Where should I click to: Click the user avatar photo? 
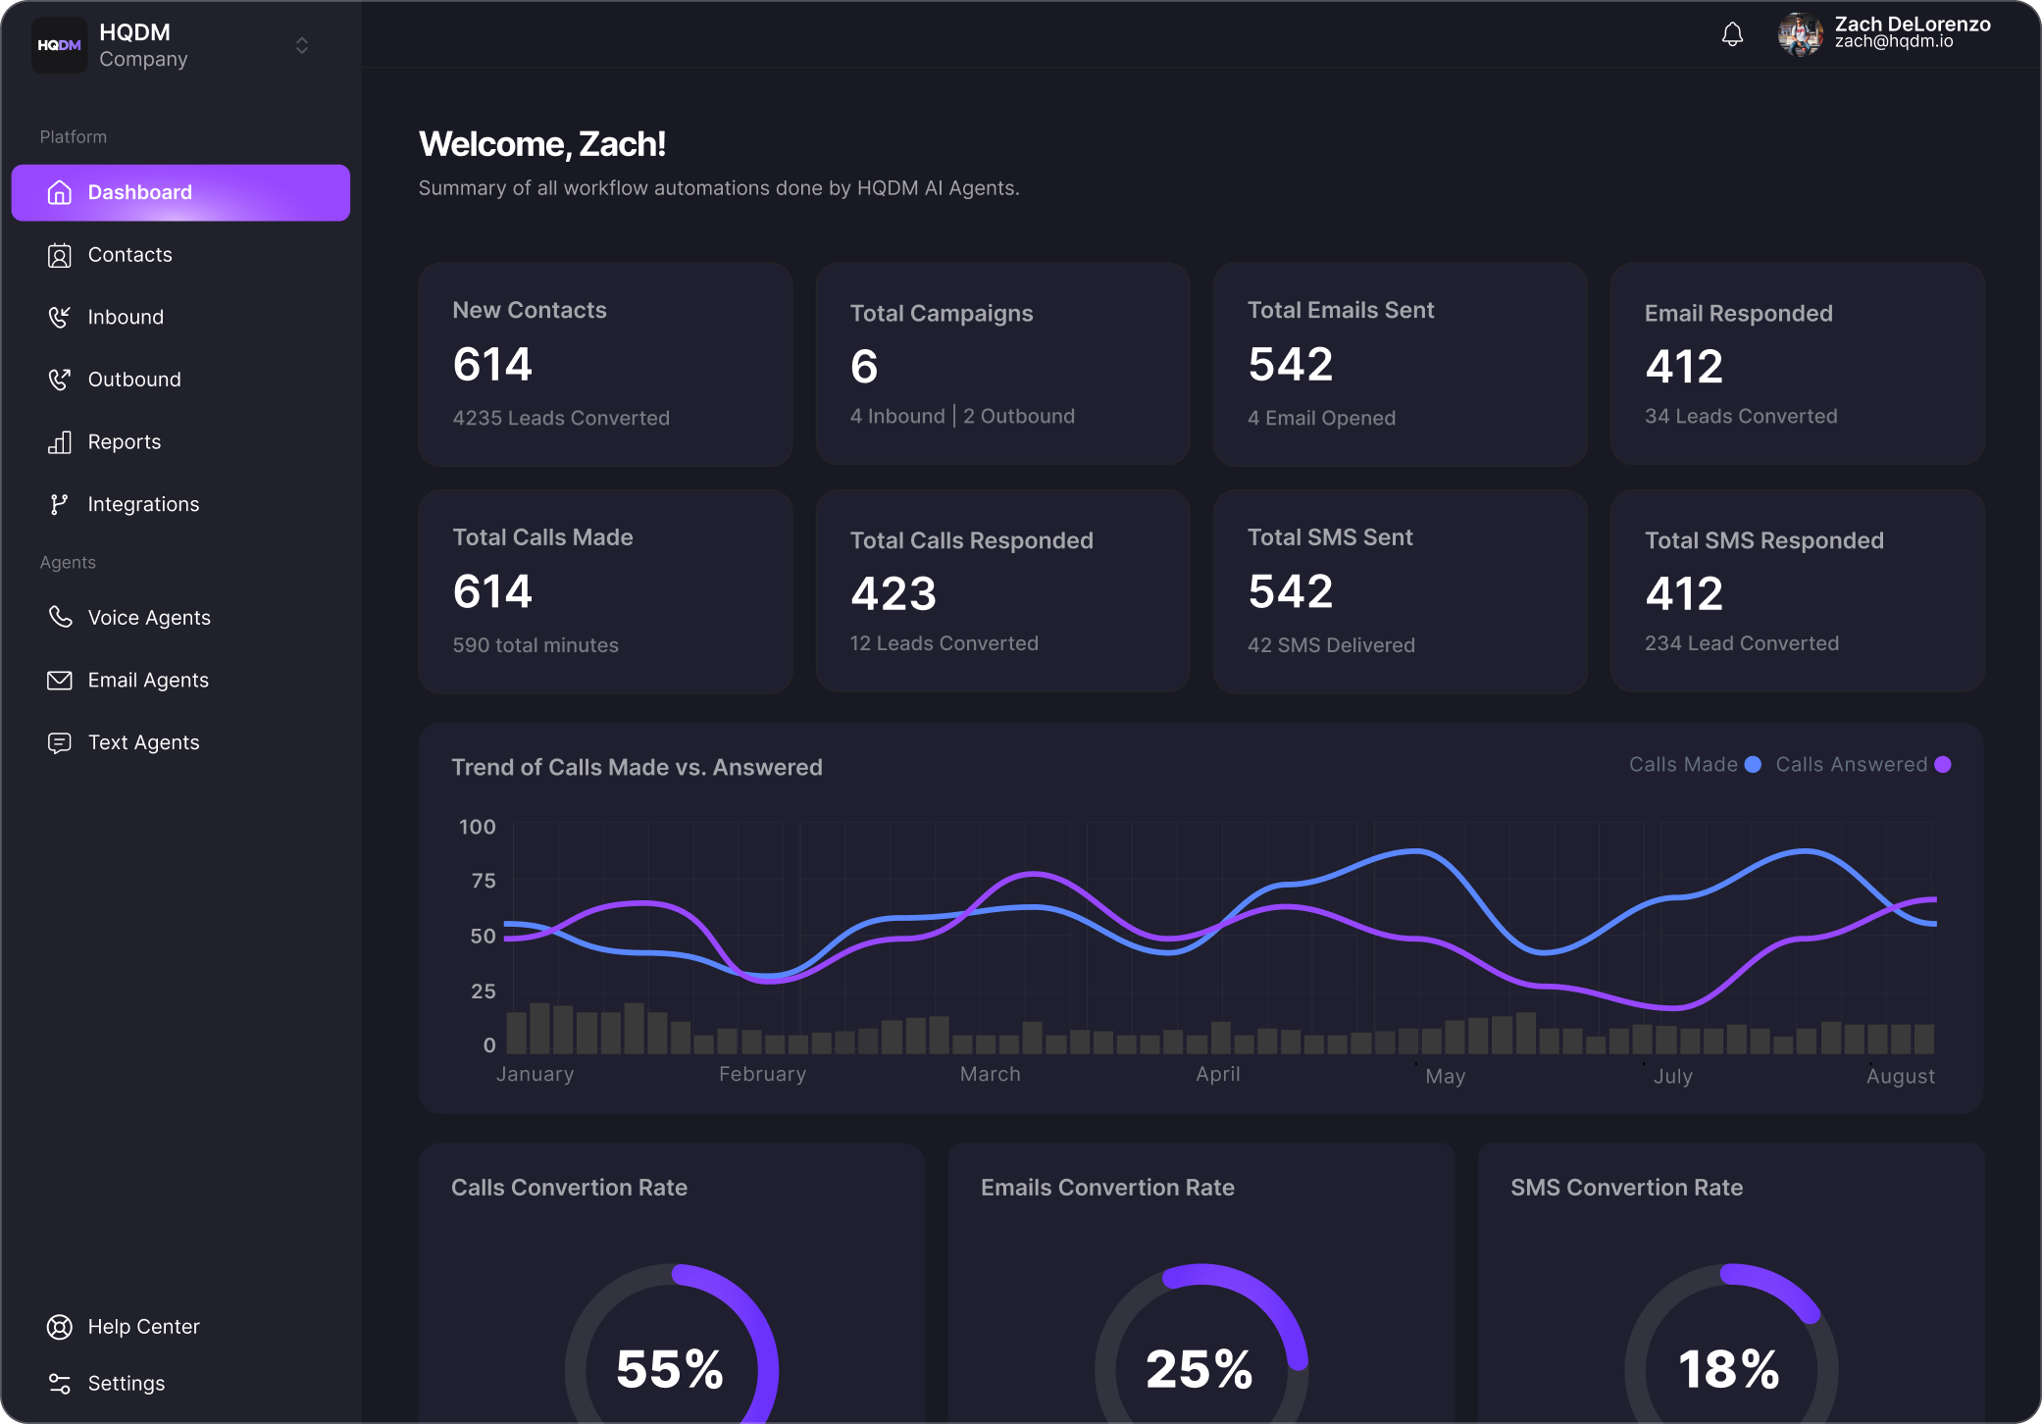click(x=1801, y=34)
